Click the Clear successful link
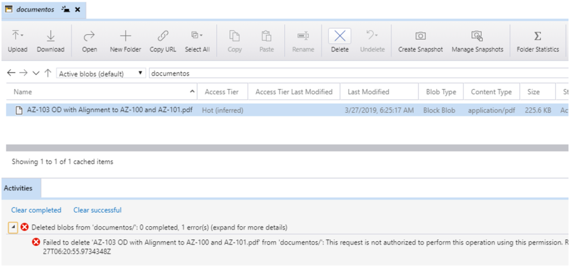This screenshot has height=266, width=570. click(x=97, y=210)
